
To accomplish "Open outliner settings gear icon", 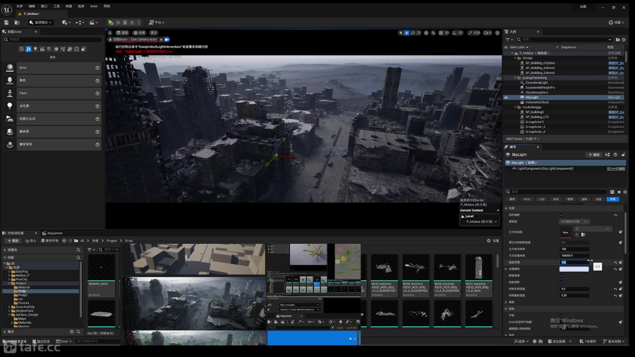I will tap(624, 40).
